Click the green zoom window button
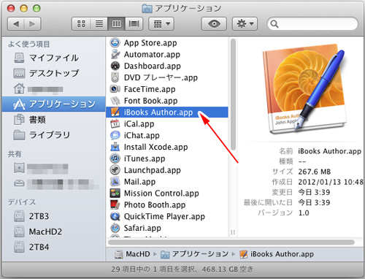The width and height of the screenshot is (365, 279). coord(36,8)
